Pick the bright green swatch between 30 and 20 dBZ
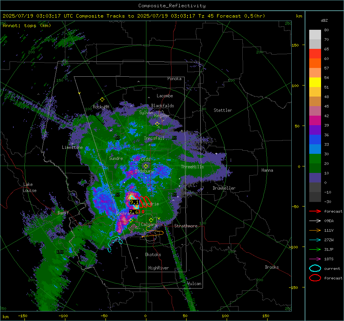Image resolution: width=344 pixels, height=321 pixels. click(315, 159)
